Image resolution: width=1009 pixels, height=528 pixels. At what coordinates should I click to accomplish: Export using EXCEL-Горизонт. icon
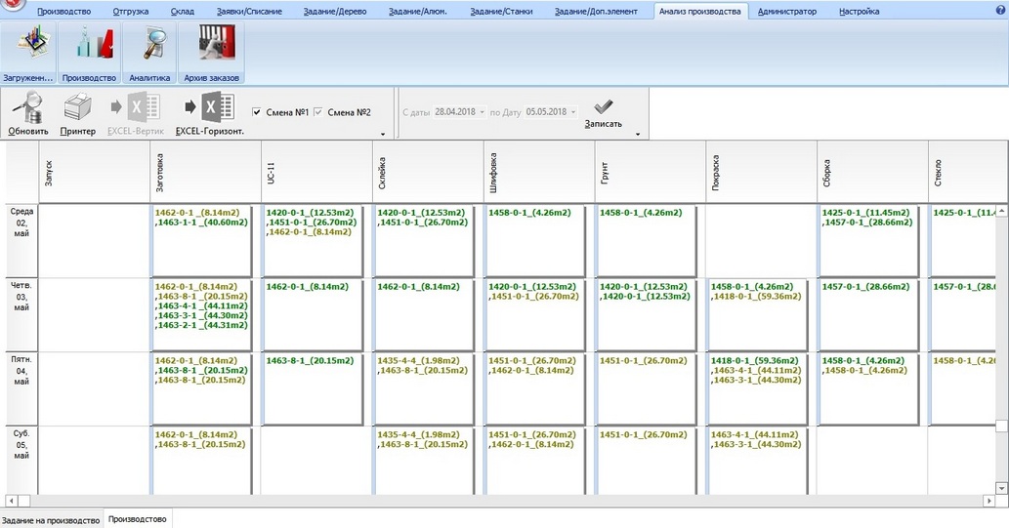[209, 112]
